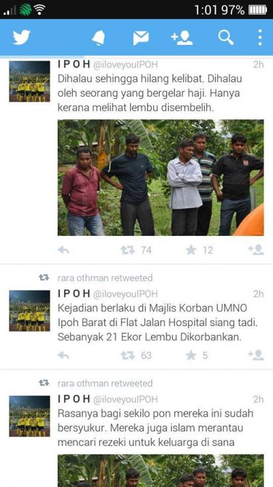
Task: Tap the IPOH avatar on Majlis Korban tweet
Action: coord(29,310)
